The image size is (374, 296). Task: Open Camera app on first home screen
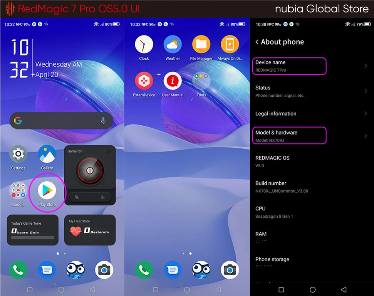pyautogui.click(x=104, y=270)
